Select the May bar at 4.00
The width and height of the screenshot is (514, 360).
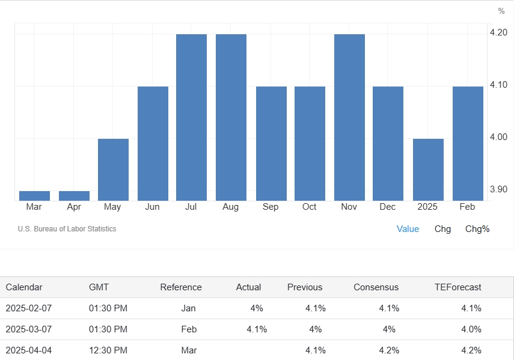pyautogui.click(x=113, y=169)
